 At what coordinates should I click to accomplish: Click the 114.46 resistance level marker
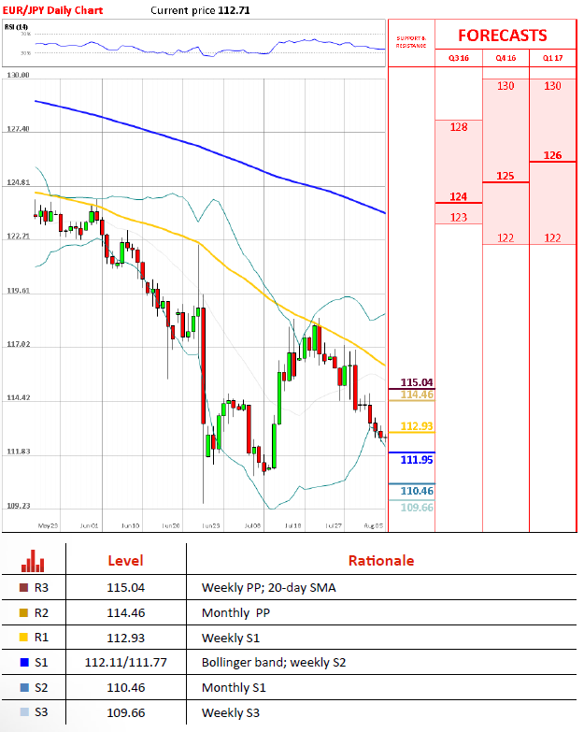417,395
